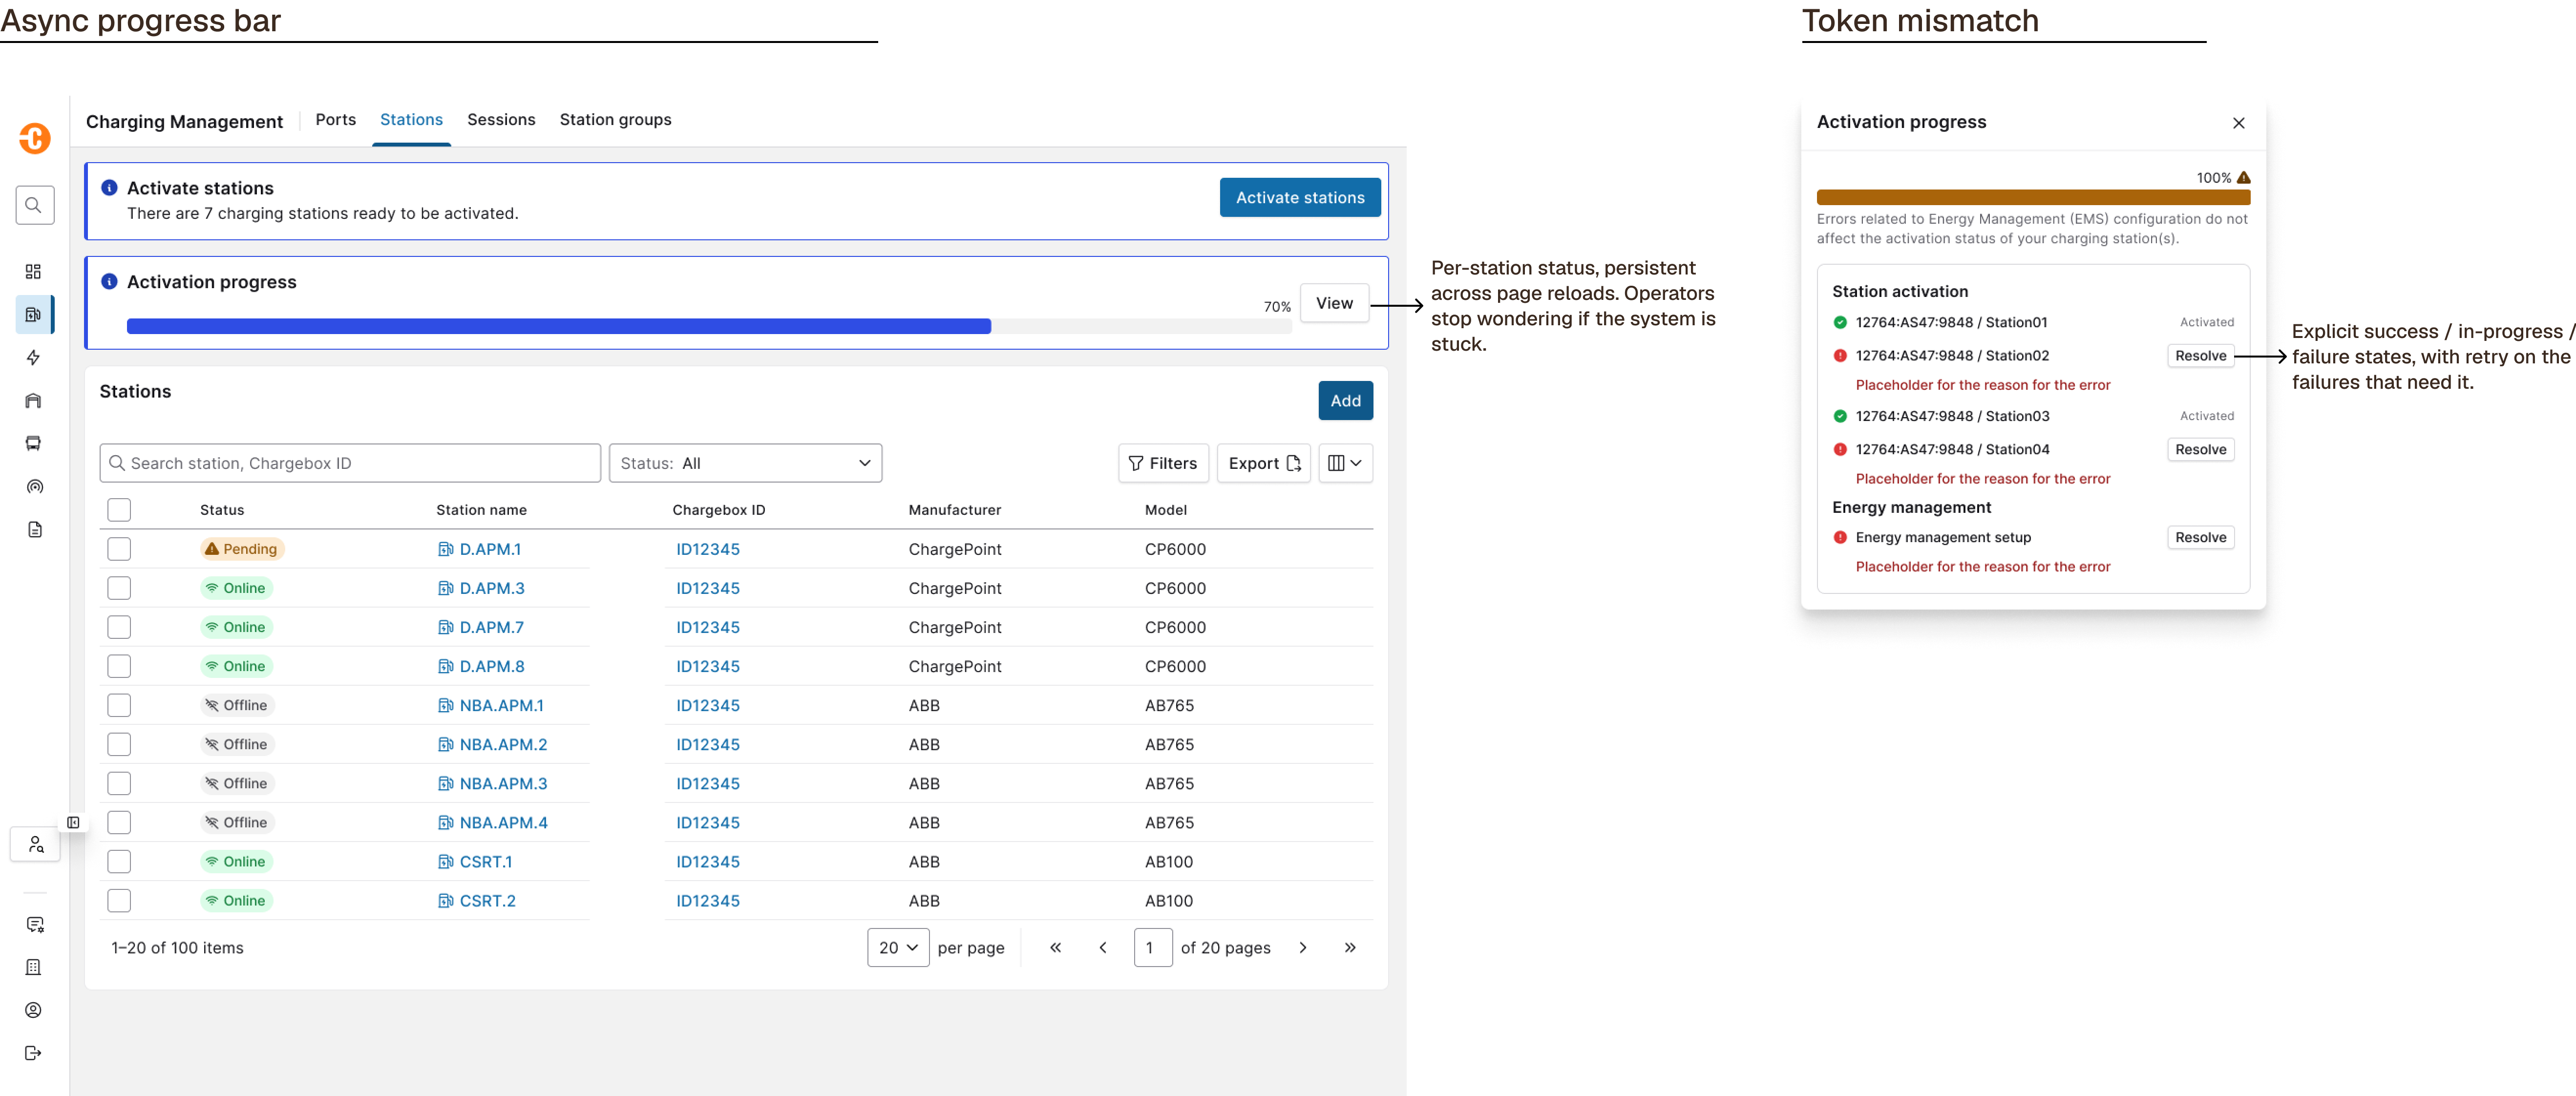2576x1096 pixels.
Task: Open the bus fleet icon in sidebar
Action: point(33,443)
